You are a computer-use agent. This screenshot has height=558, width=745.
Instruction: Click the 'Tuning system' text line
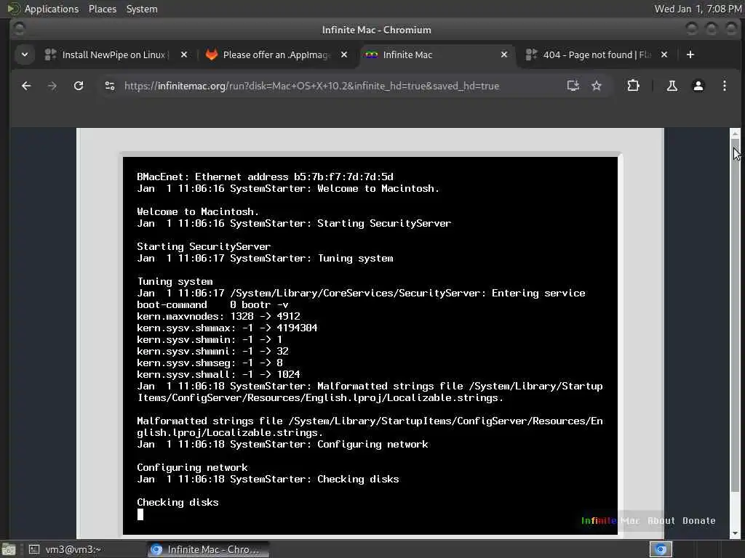(175, 282)
